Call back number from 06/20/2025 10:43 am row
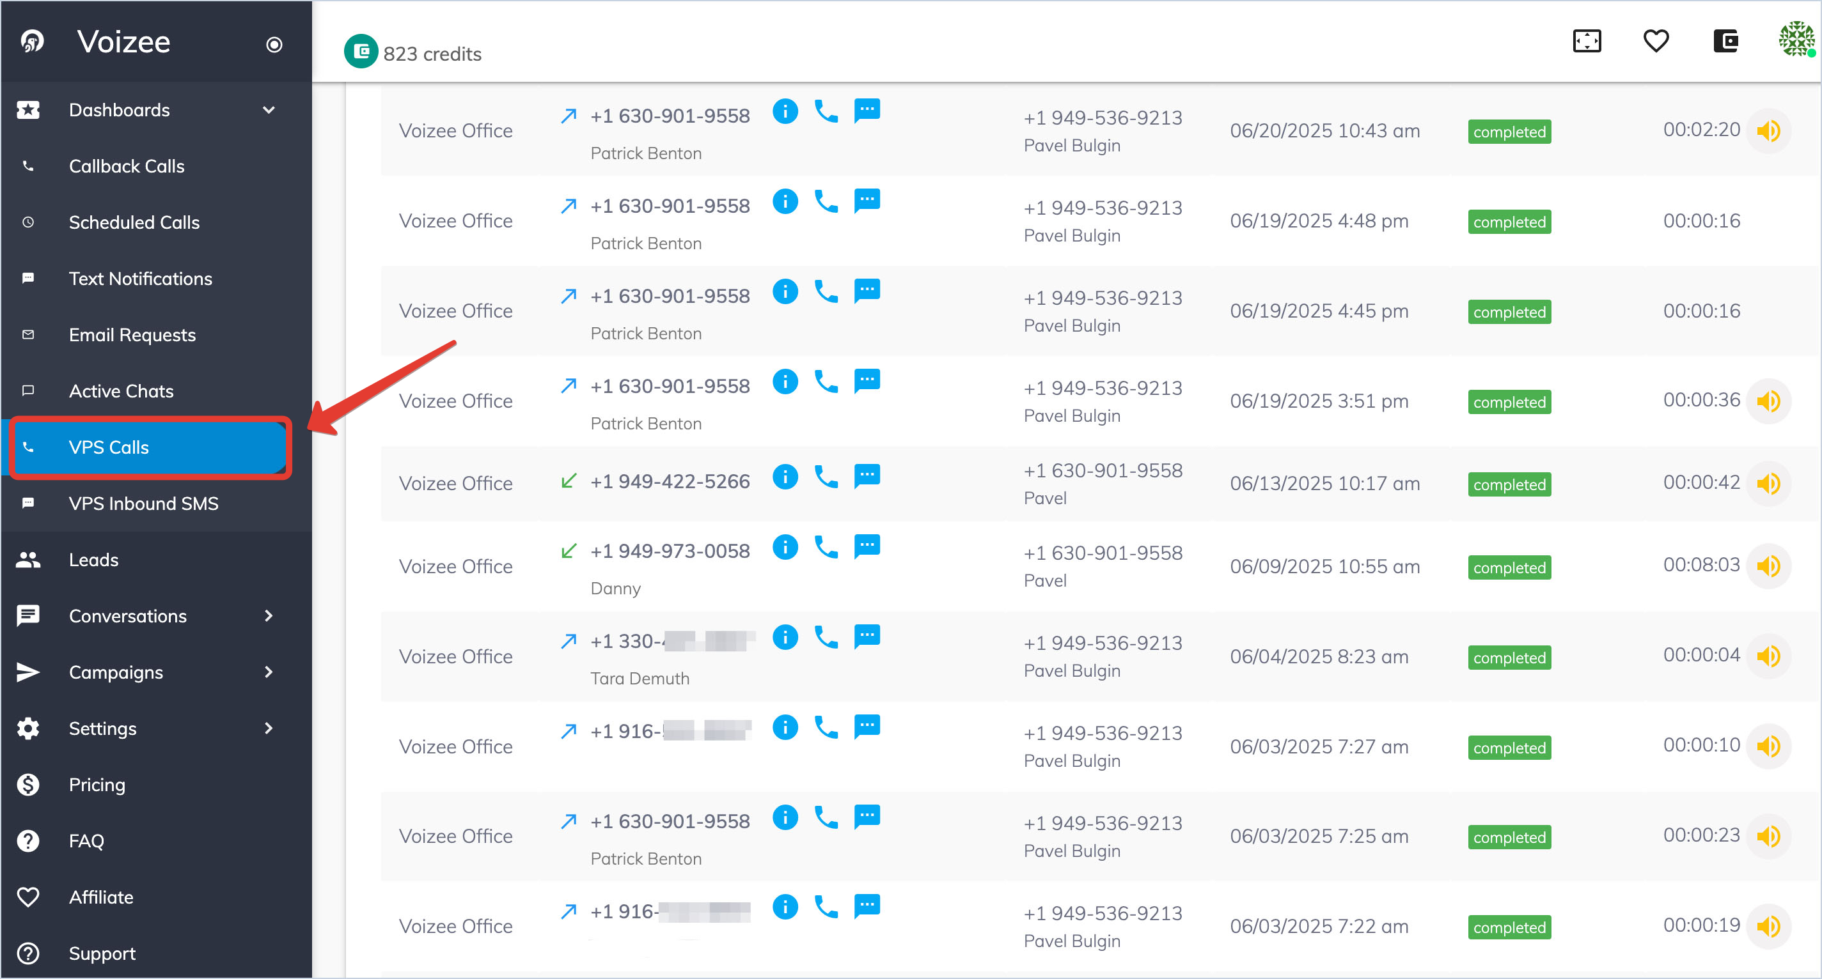 (826, 111)
